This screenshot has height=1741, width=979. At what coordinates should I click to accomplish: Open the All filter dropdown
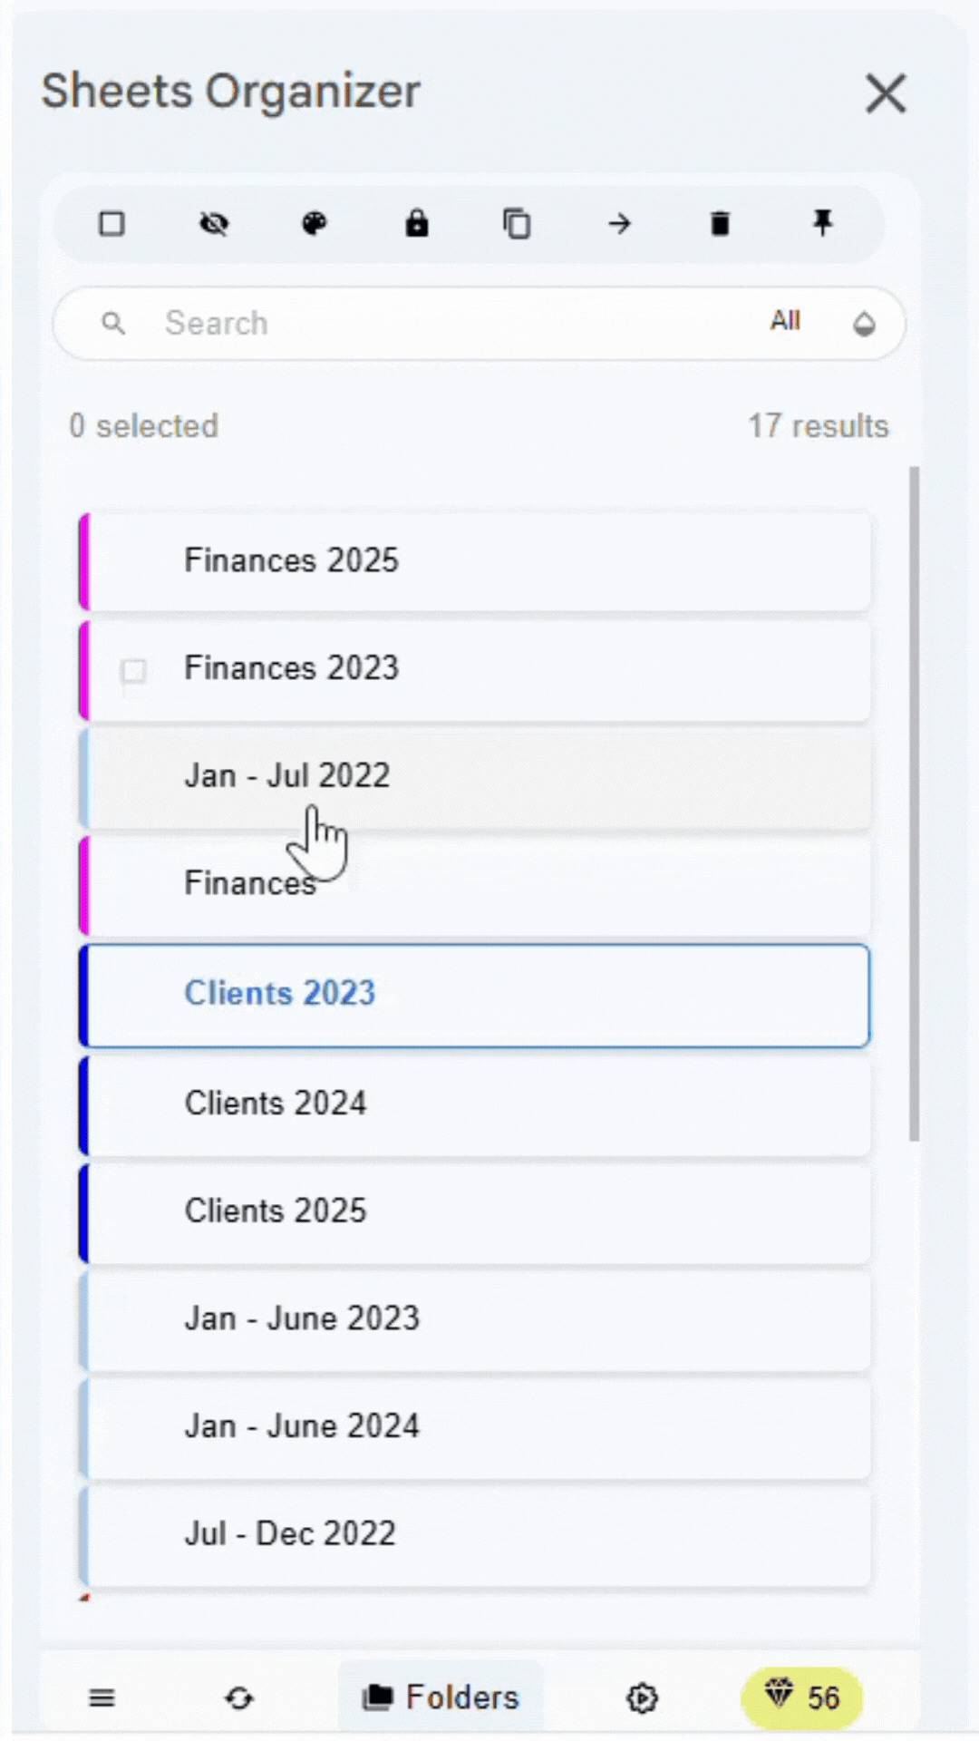(x=785, y=321)
